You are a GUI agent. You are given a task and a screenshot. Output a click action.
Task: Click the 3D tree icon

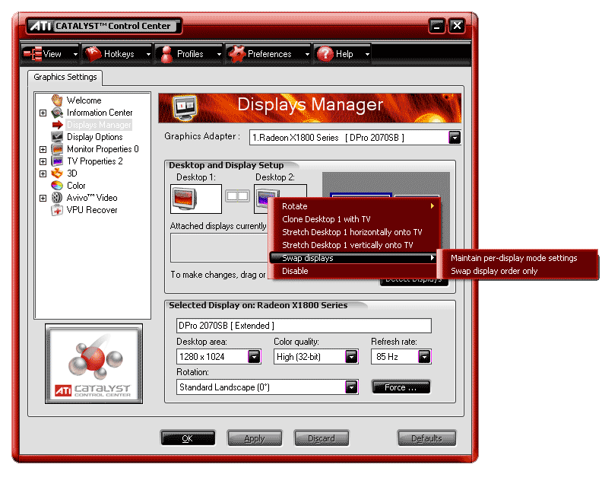[57, 173]
